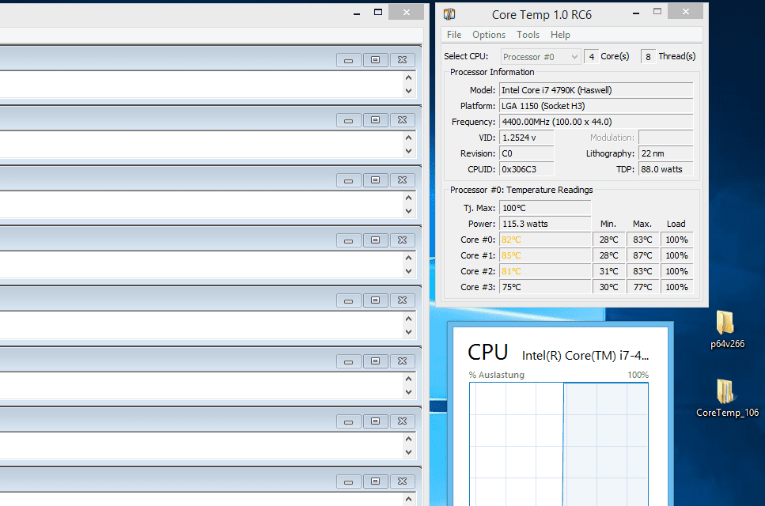The image size is (765, 506).
Task: Click the empty Modulation field
Action: pos(665,138)
